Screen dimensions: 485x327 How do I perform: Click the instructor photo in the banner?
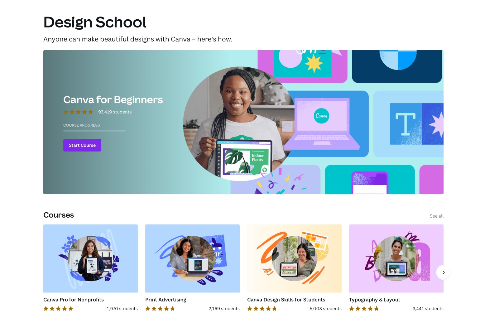tap(238, 124)
